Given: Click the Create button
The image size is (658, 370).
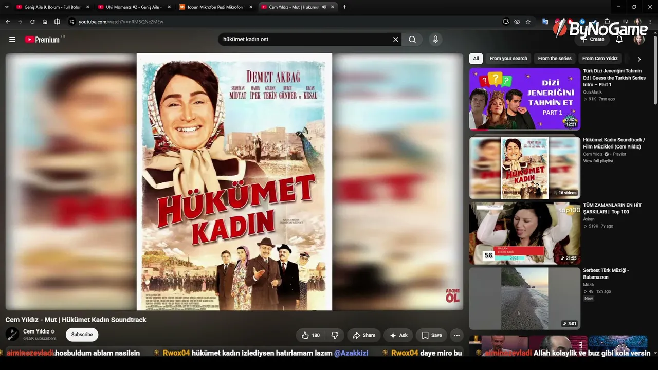Looking at the screenshot, I should coord(592,40).
